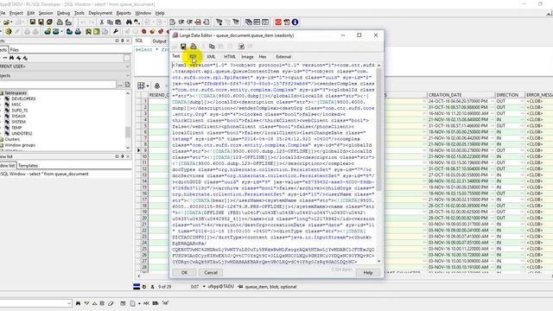553x311 pixels.
Task: Click the Save icon in Large Data Editor
Action: pos(183,46)
